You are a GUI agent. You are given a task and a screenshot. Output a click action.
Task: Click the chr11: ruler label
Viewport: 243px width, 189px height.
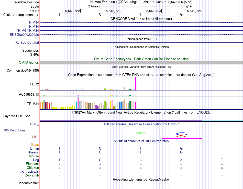[34, 11]
